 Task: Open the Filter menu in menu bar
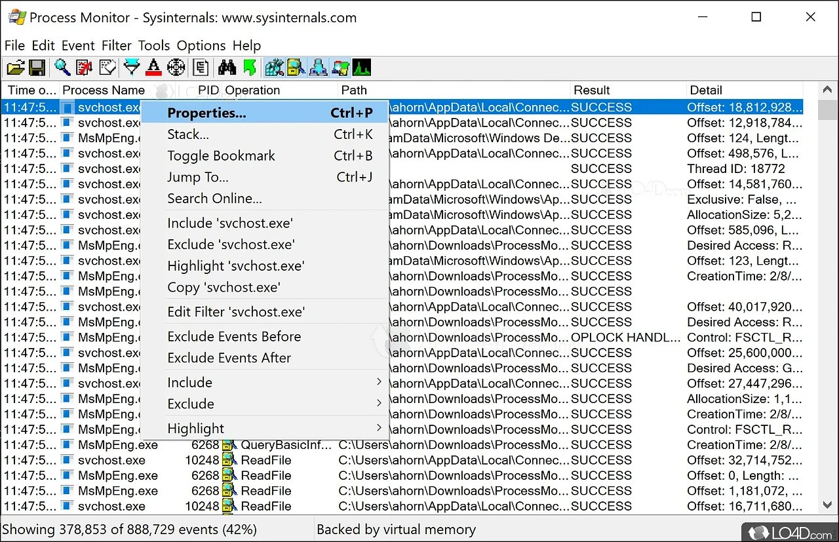[116, 45]
